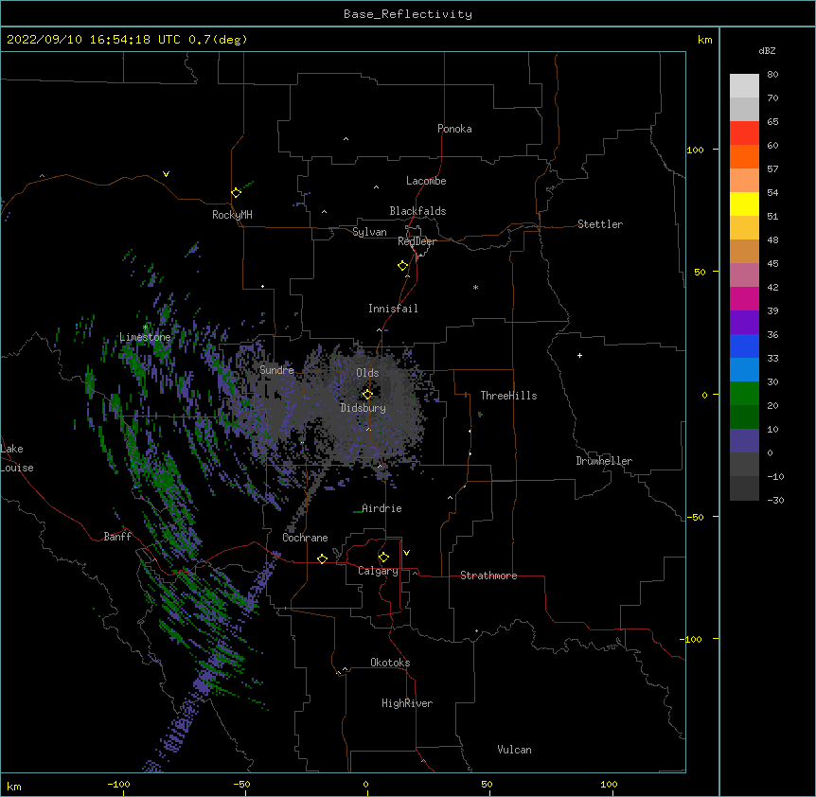Click the RedDeer city label
The height and width of the screenshot is (797, 816).
(417, 241)
